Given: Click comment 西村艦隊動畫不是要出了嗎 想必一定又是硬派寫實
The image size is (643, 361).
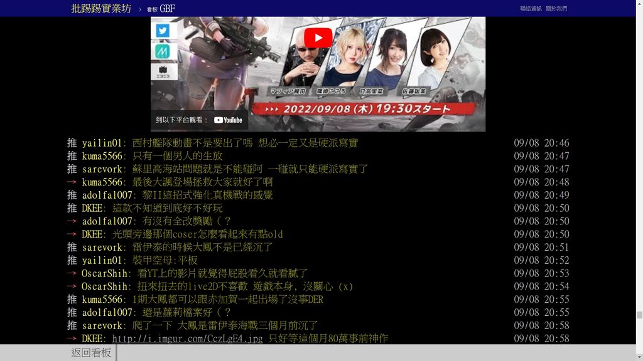Looking at the screenshot, I should [246, 143].
